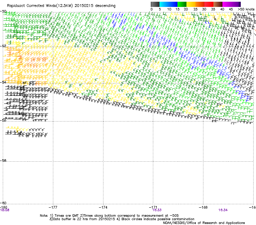Click the gray 0-5 knots legend swatch
This screenshot has height=225, width=256.
(x=155, y=4)
